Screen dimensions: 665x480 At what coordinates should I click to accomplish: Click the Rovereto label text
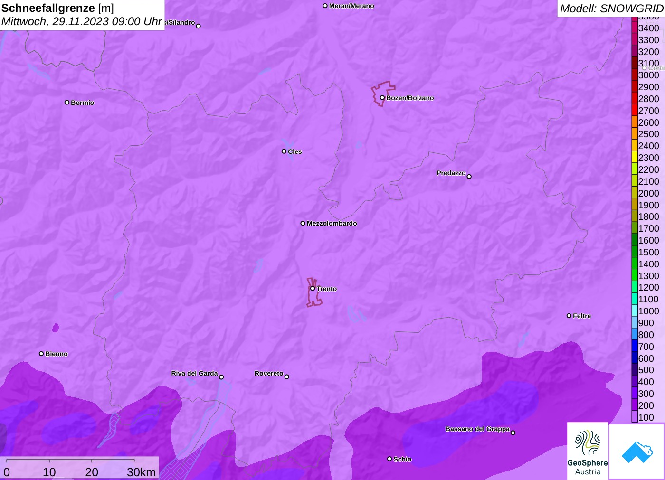(x=269, y=373)
